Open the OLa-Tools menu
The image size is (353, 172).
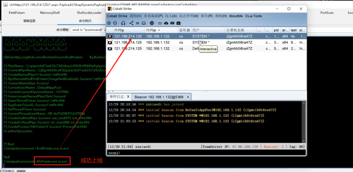(253, 16)
